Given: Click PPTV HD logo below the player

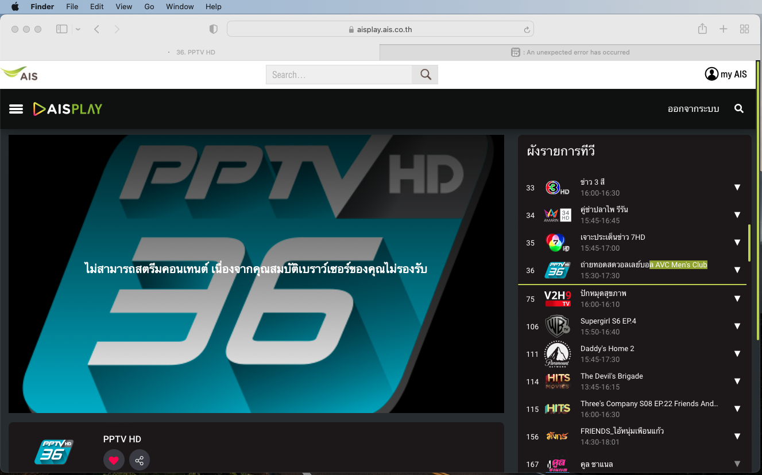Looking at the screenshot, I should [54, 451].
